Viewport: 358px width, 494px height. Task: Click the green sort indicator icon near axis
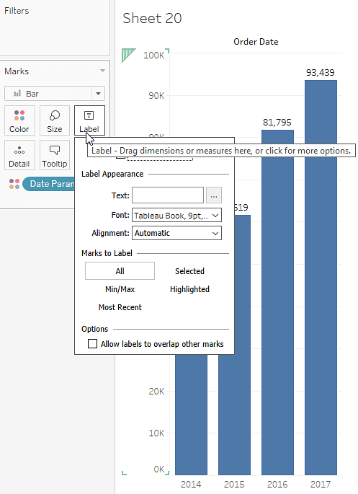[129, 55]
